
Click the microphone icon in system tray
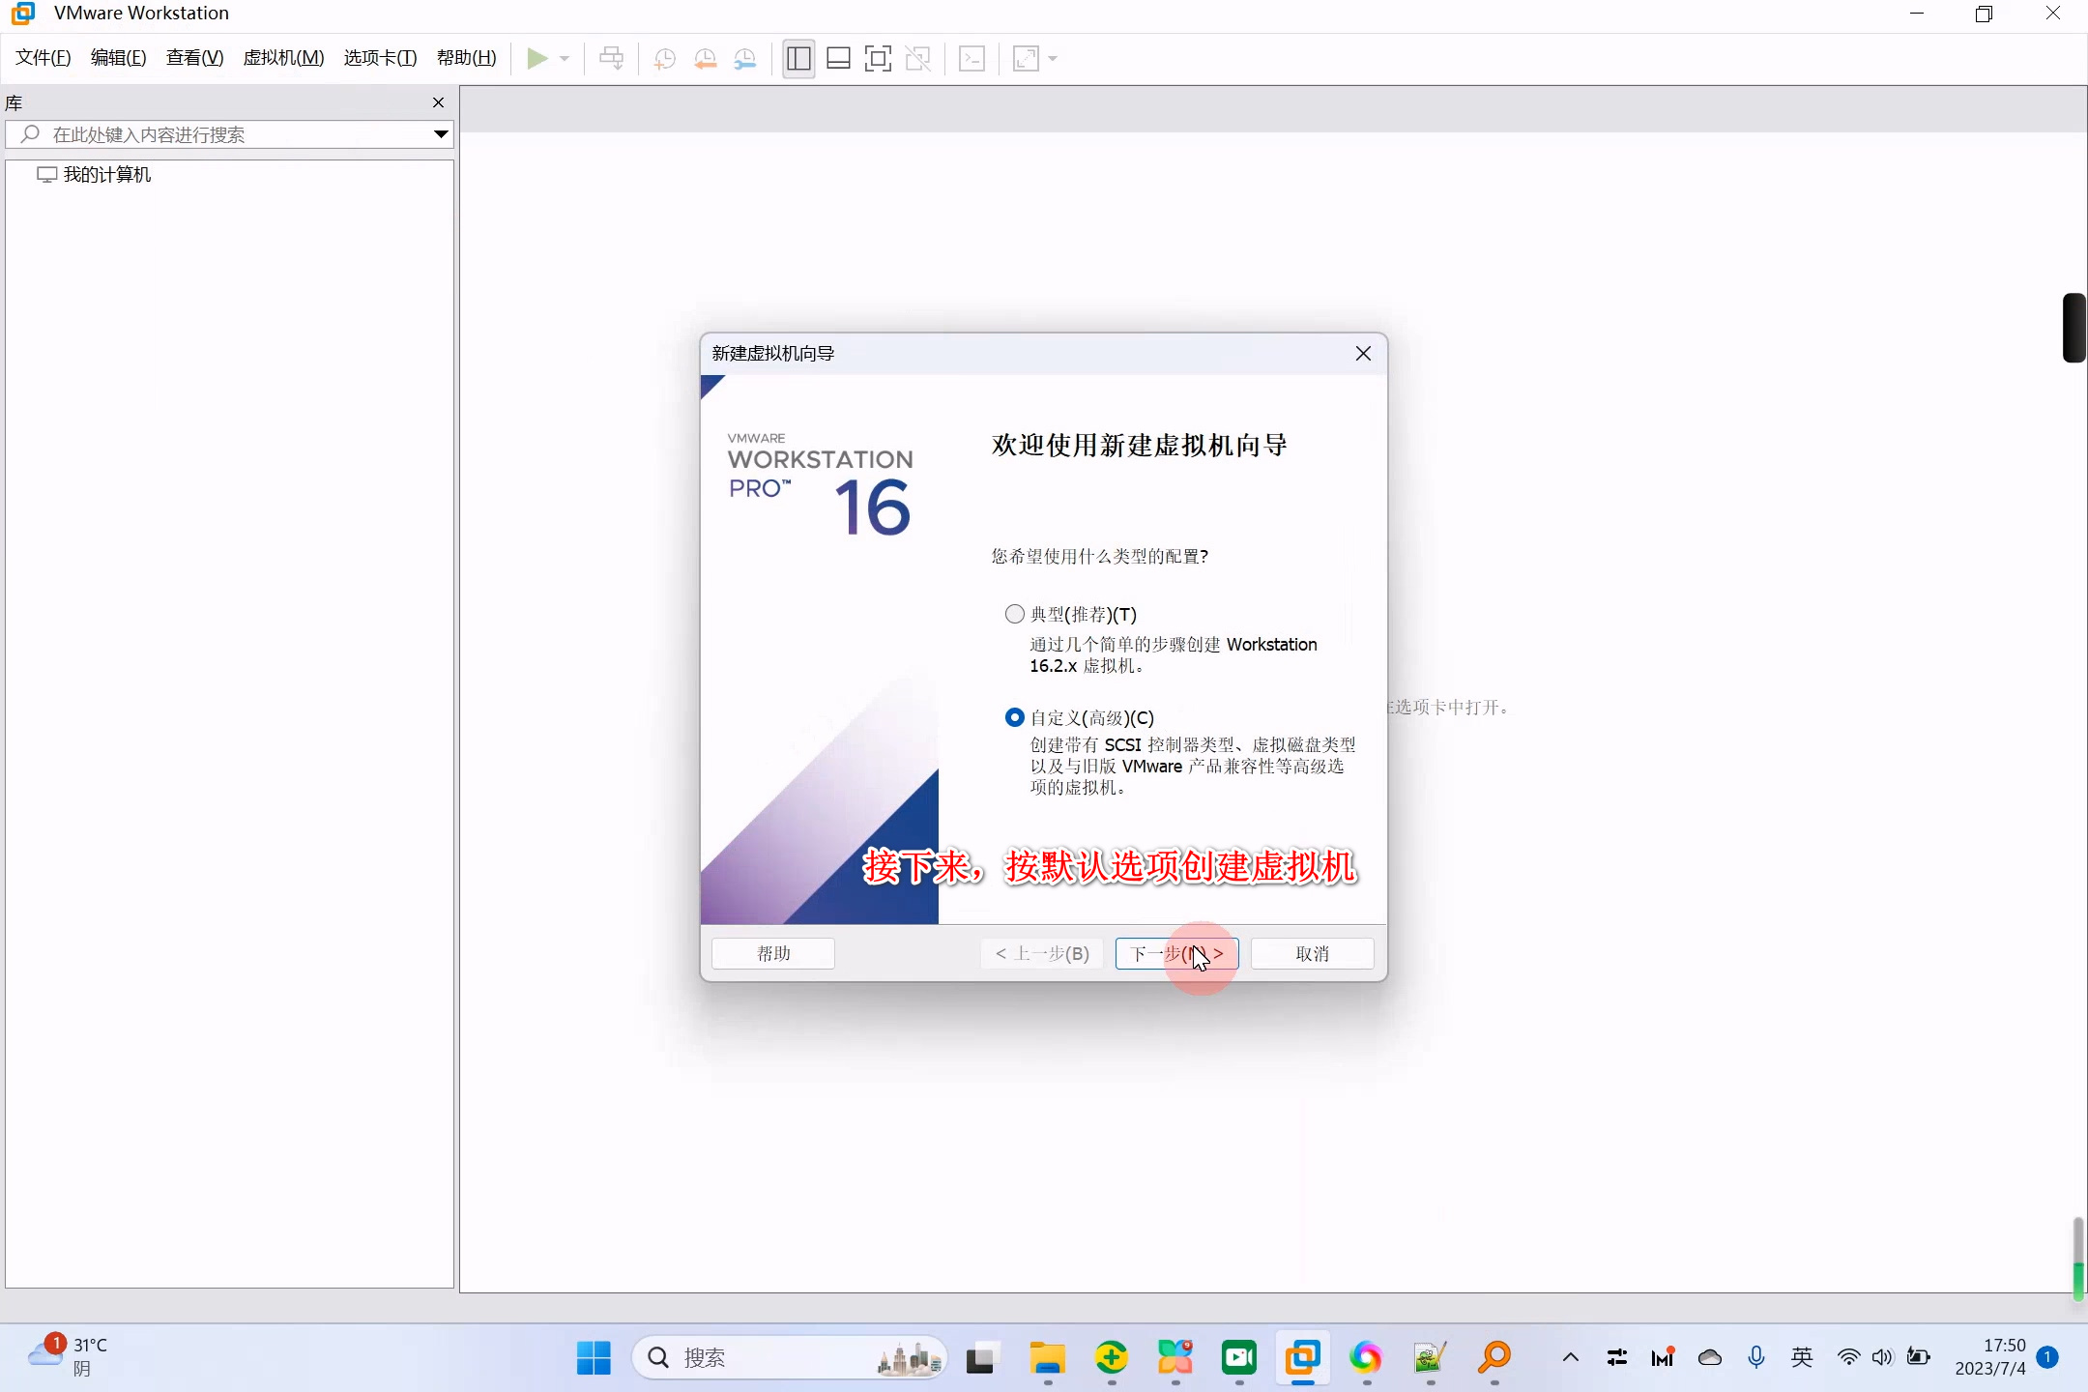point(1756,1357)
